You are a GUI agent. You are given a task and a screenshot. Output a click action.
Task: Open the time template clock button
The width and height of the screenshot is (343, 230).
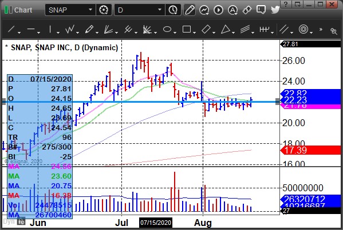pyautogui.click(x=173, y=10)
